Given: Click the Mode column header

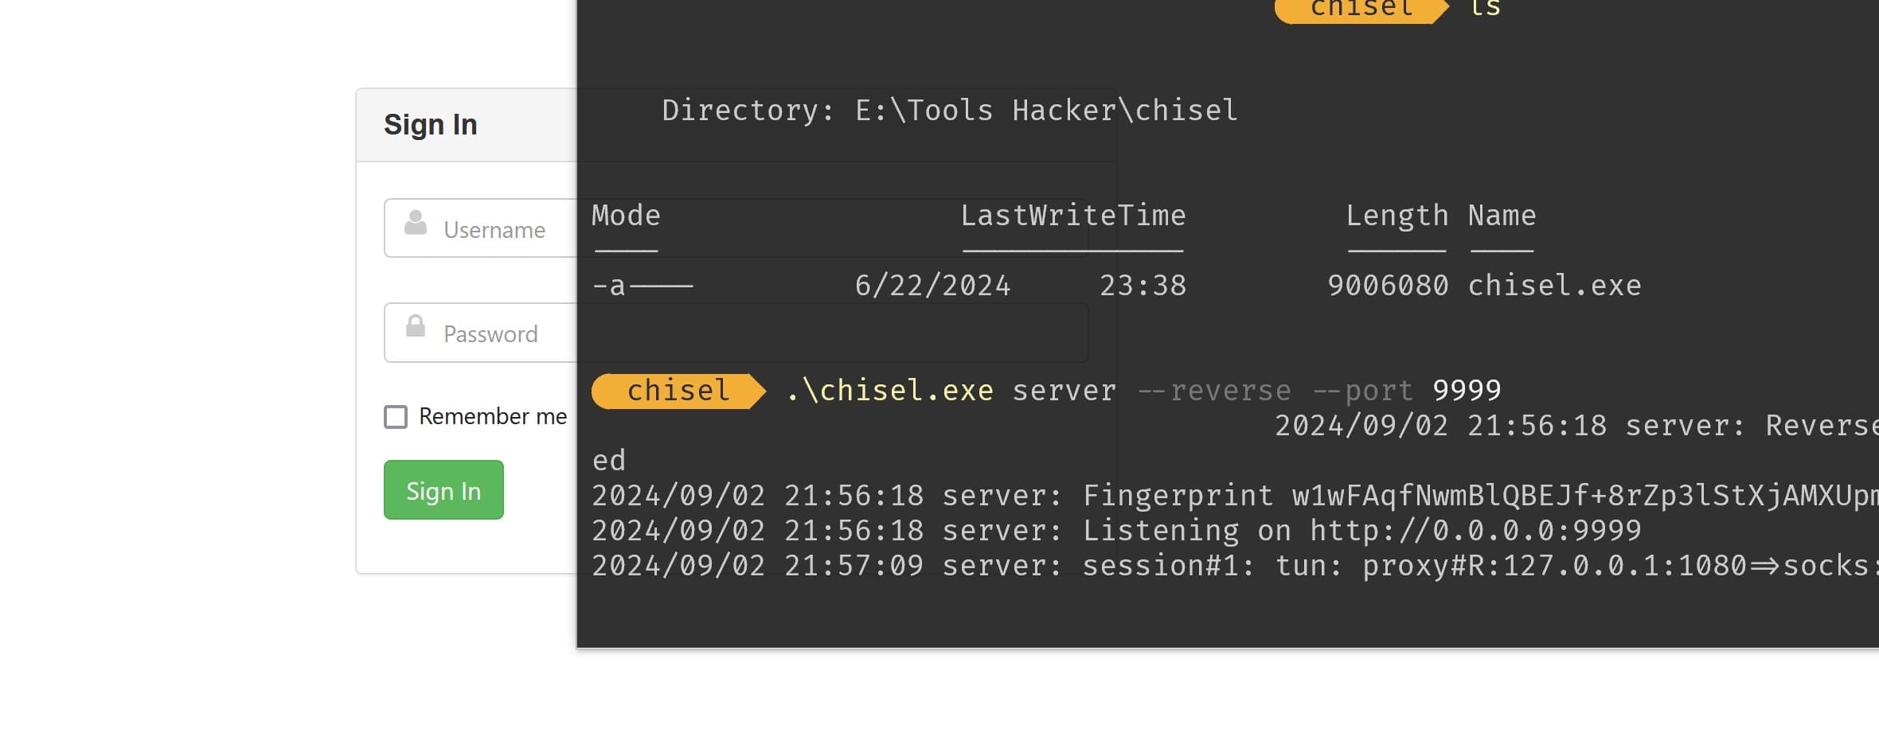Looking at the screenshot, I should [x=626, y=216].
